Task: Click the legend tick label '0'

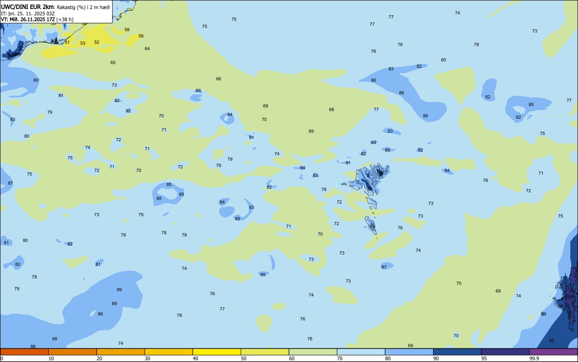Action: pyautogui.click(x=2, y=358)
